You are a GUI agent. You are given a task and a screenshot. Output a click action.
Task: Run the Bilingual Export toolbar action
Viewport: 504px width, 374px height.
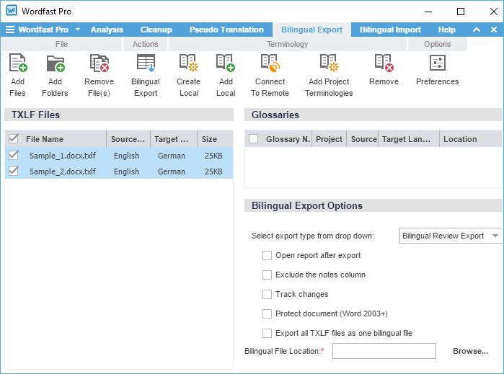(146, 64)
